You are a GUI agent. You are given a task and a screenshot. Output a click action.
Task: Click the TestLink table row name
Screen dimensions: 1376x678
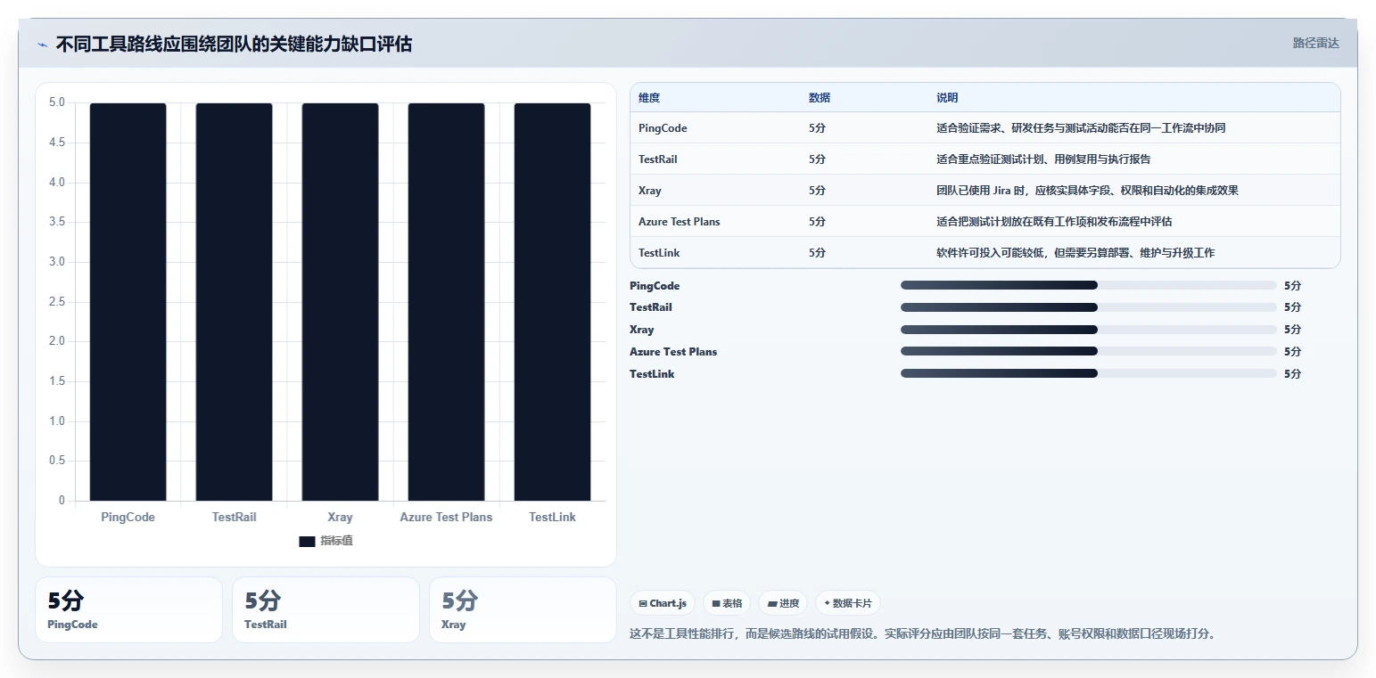pos(659,253)
